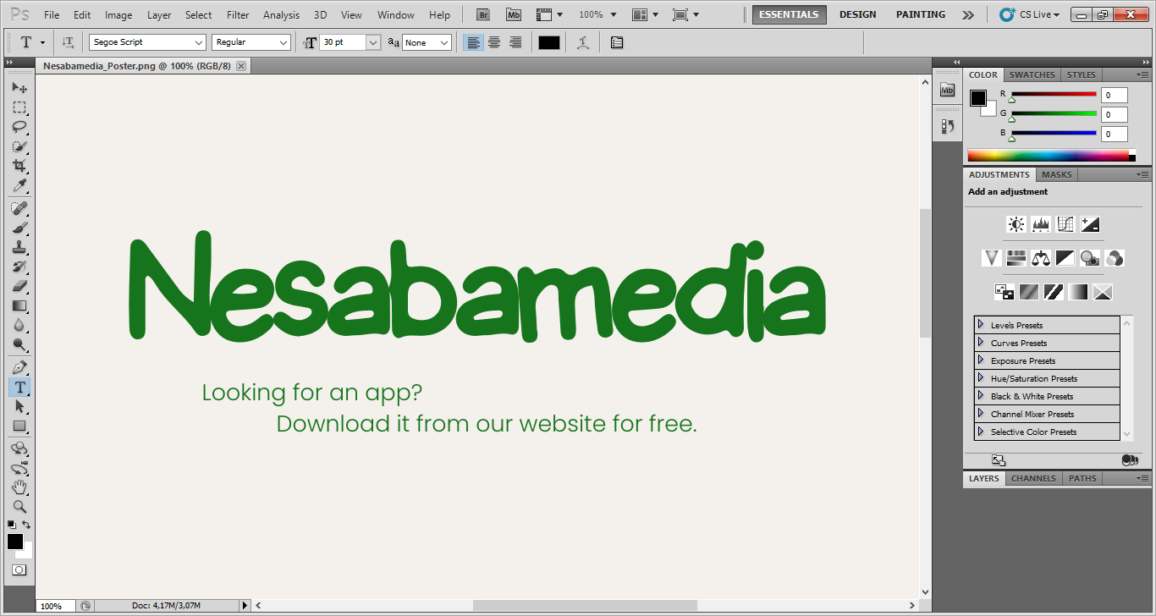Click the red channel value field
Screen dimensions: 1156x616
point(1114,95)
